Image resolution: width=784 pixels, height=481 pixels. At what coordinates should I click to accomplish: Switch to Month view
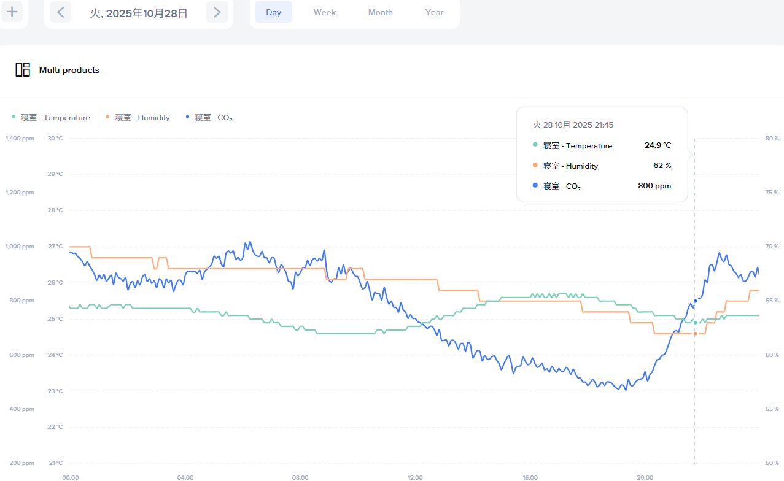coord(381,12)
